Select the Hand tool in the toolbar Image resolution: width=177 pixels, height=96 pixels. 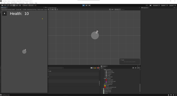pos(2,5)
